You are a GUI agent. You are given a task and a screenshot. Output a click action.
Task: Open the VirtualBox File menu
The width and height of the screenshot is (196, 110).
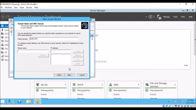tap(1, 7)
